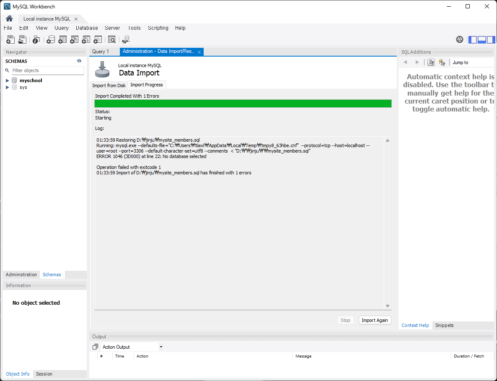Search table data toolbar icon
Image resolution: width=497 pixels, height=381 pixels.
111,39
